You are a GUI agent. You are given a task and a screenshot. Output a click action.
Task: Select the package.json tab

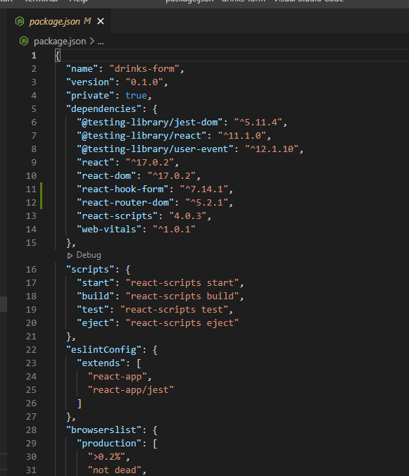pyautogui.click(x=60, y=21)
